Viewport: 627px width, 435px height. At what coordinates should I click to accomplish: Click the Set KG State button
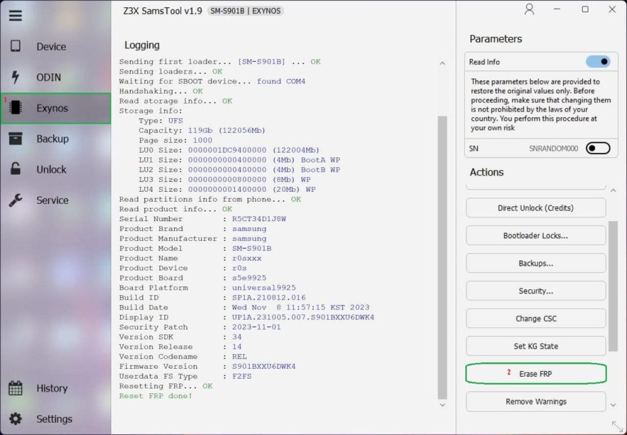(536, 346)
